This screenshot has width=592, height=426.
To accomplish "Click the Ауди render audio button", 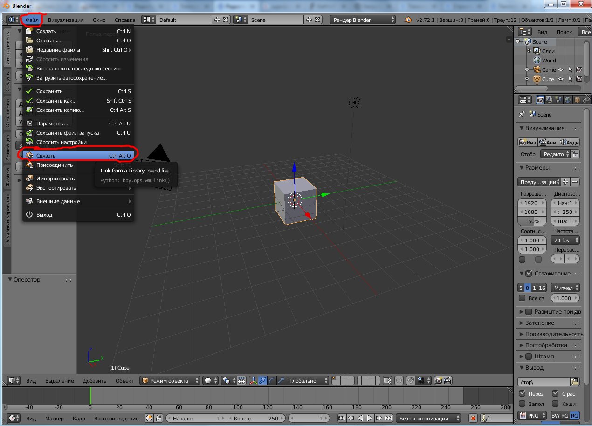I will pos(569,142).
